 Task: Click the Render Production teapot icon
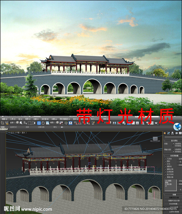[x=156, y=123]
